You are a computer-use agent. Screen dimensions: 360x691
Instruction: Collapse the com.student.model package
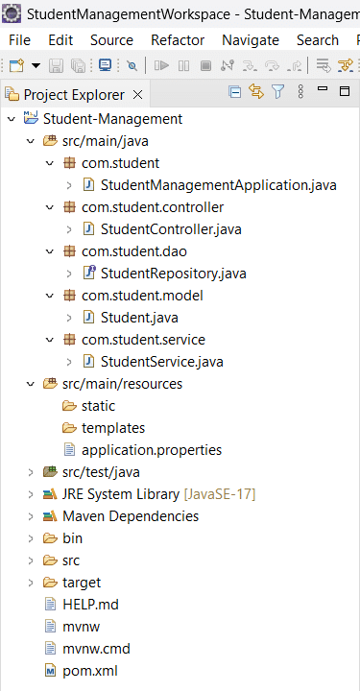[x=49, y=296]
